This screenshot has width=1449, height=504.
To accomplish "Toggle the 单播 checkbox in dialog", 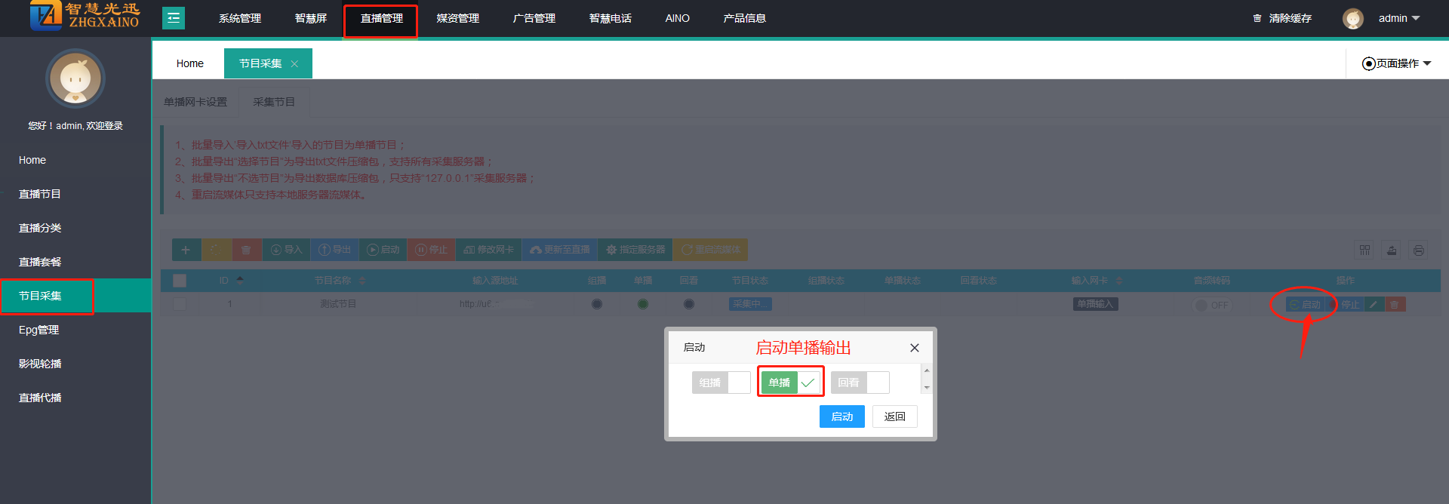I will [x=790, y=383].
